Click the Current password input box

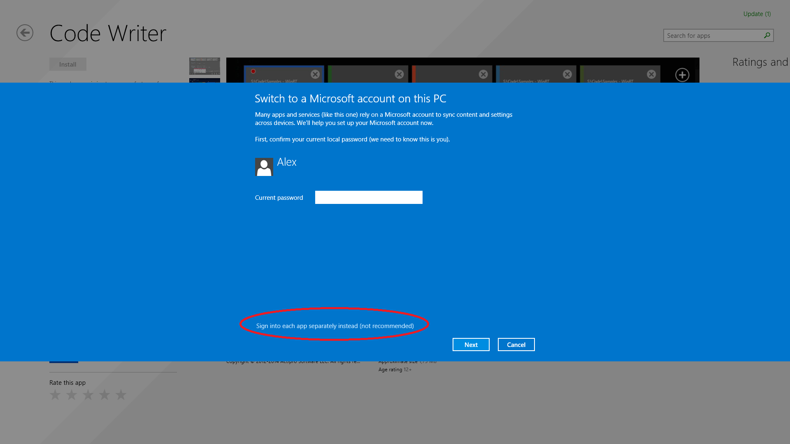[369, 197]
